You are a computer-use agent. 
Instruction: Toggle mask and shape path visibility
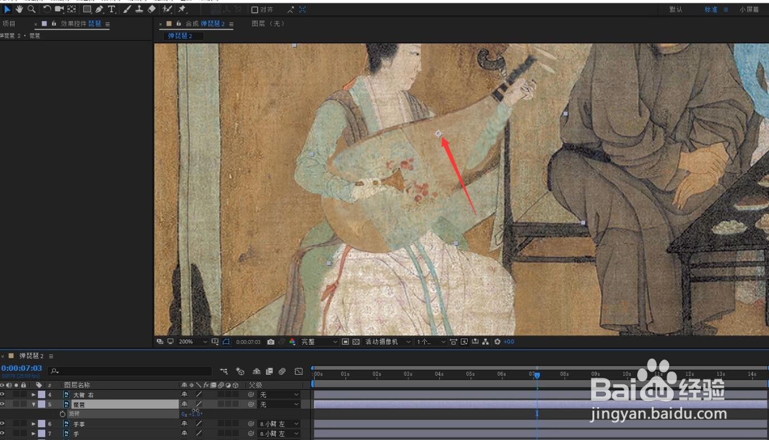[x=226, y=342]
